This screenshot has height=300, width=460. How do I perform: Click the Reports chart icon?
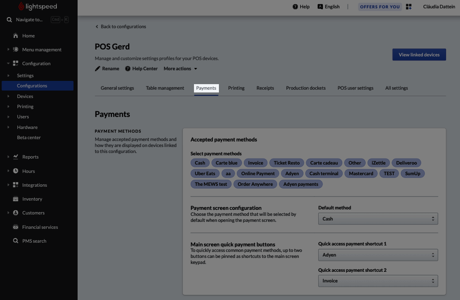click(16, 156)
